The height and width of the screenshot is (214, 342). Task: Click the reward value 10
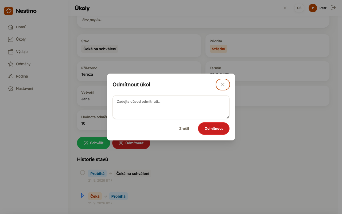pos(83,123)
